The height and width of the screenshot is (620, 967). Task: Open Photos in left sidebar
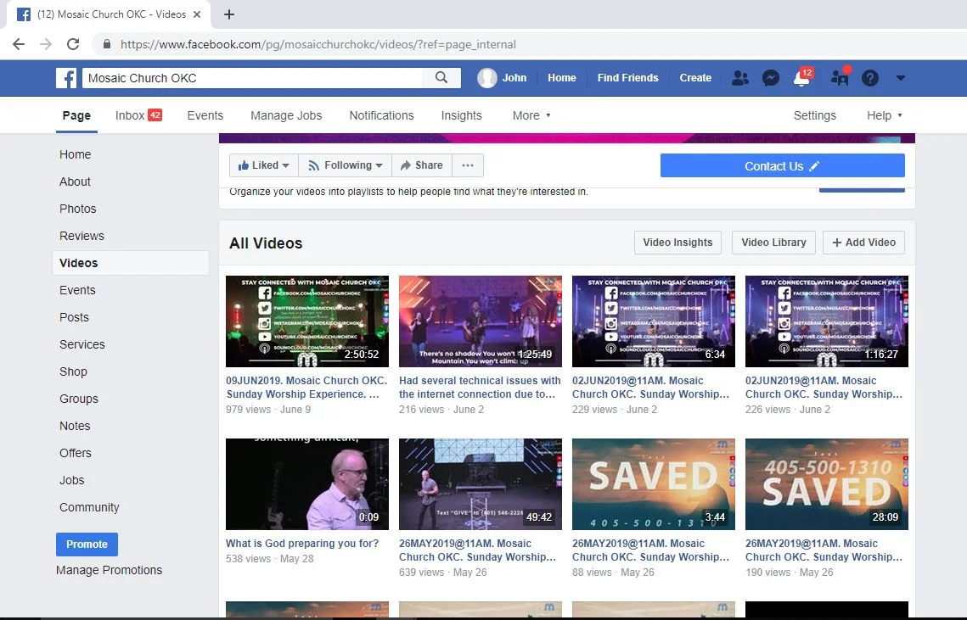[x=78, y=209]
